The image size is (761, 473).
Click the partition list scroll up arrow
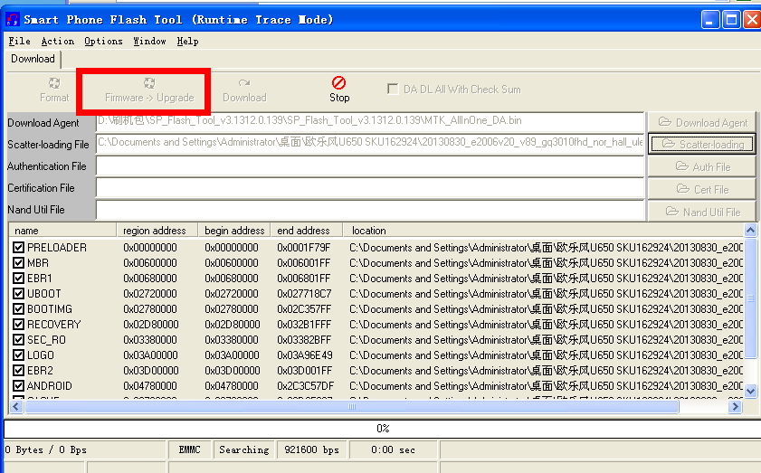coord(750,230)
